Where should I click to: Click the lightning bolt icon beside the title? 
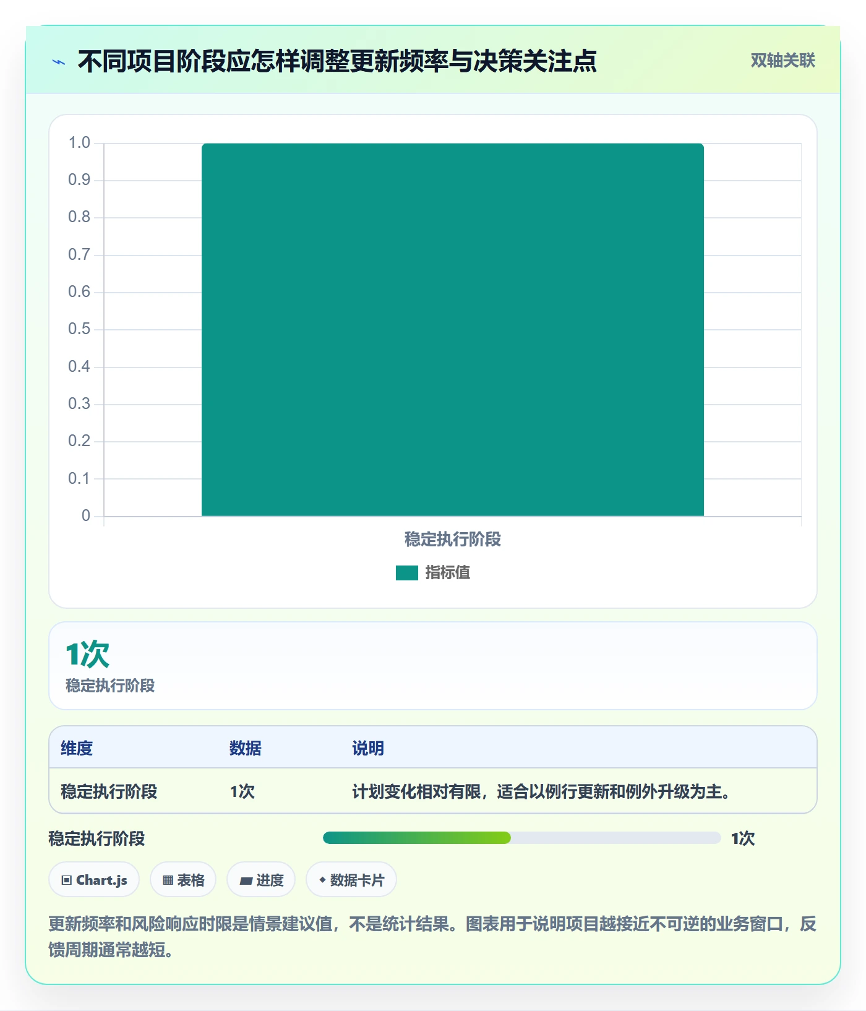[x=59, y=62]
